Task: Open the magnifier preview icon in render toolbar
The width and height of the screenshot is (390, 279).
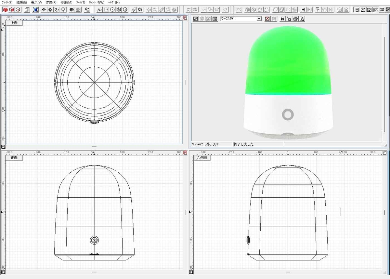Action: coord(302,19)
